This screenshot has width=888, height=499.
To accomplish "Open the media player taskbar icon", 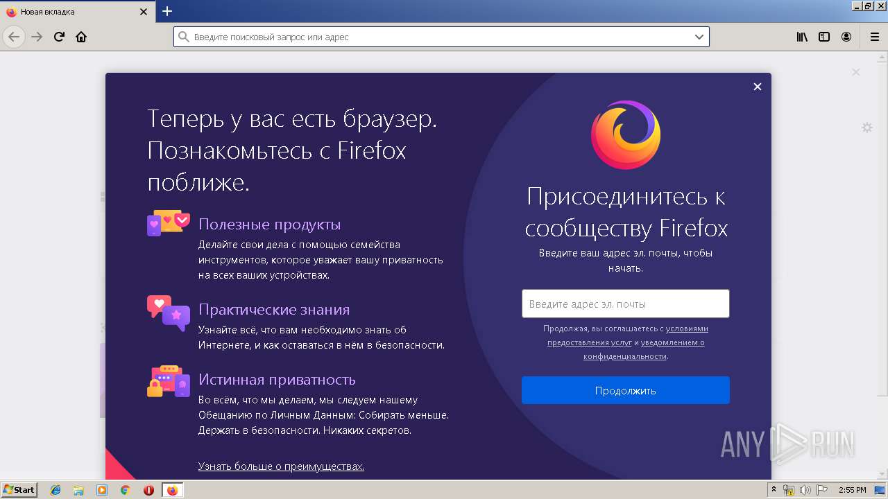I will pos(102,490).
